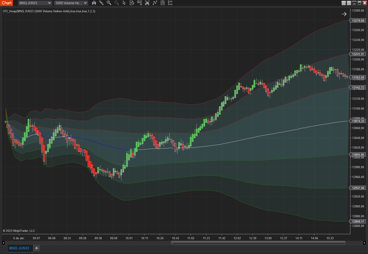This screenshot has height=254, width=368.
Task: Click the scrollbar left arrow
Action: pyautogui.click(x=3, y=243)
